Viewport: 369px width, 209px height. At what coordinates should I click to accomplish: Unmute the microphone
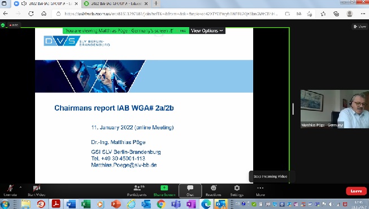click(x=10, y=191)
